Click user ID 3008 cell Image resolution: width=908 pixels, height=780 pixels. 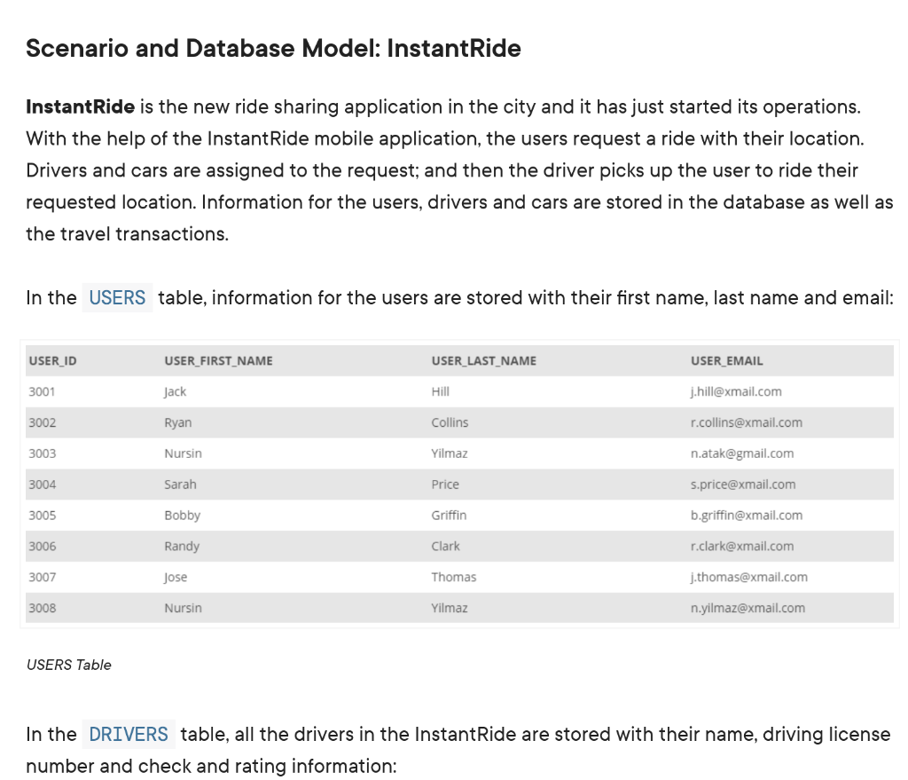click(43, 608)
